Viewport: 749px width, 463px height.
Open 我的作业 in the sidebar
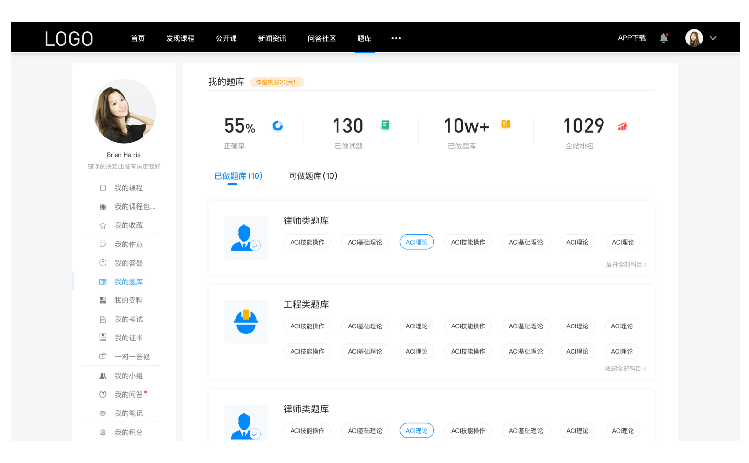130,244
